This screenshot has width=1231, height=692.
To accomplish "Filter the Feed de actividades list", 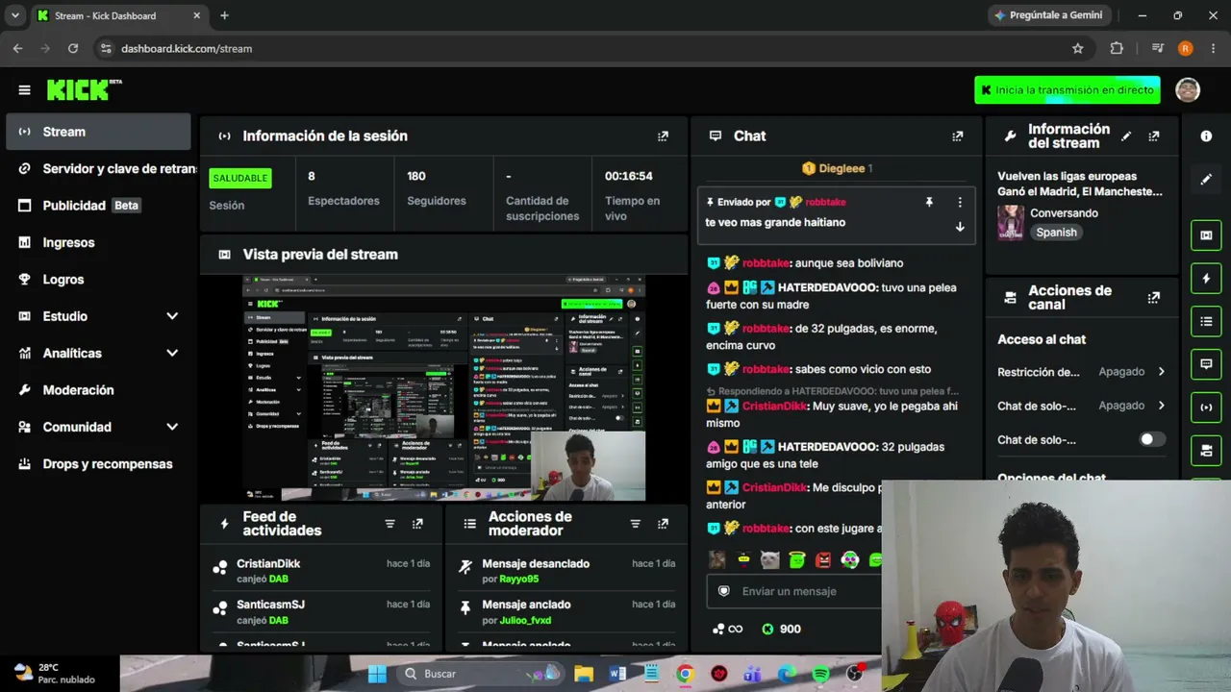I will pos(389,524).
